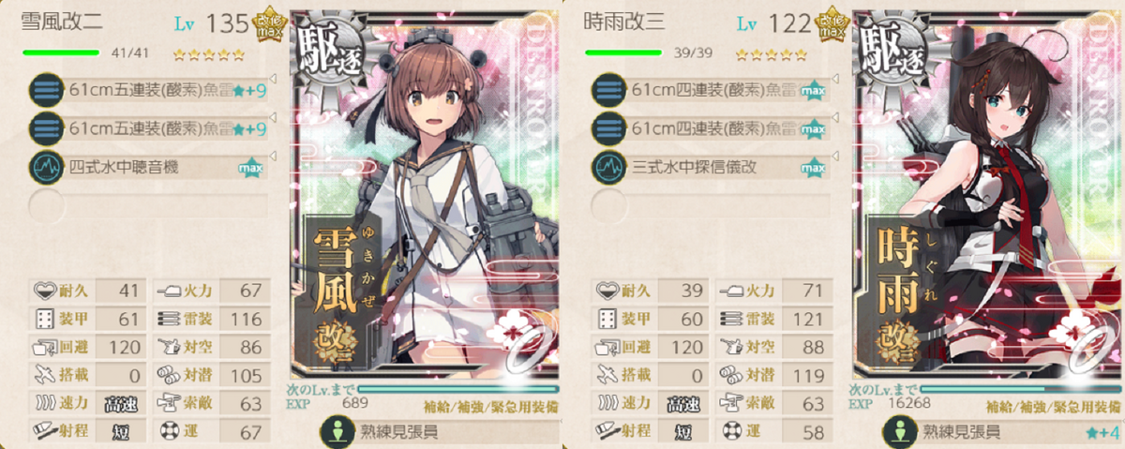Click torpedo icon of Yukikaze's first equipment slot
Viewport: 1125px width, 449px height.
click(43, 89)
